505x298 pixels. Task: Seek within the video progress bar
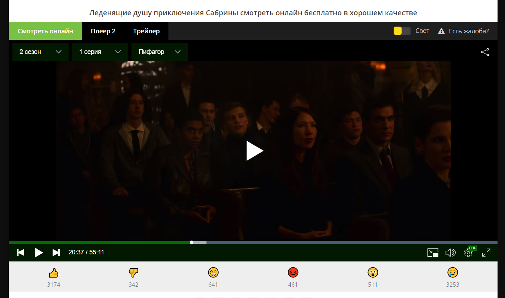(253, 242)
